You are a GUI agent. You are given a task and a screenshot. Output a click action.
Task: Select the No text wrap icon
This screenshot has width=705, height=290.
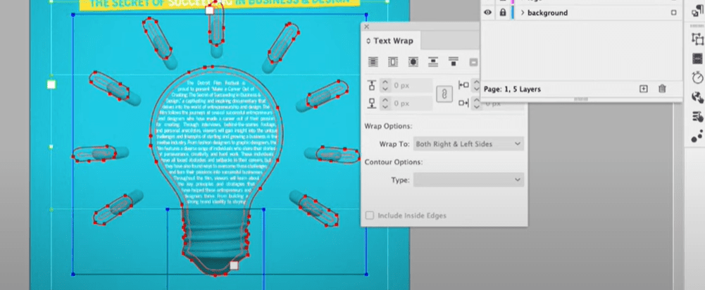pyautogui.click(x=373, y=62)
